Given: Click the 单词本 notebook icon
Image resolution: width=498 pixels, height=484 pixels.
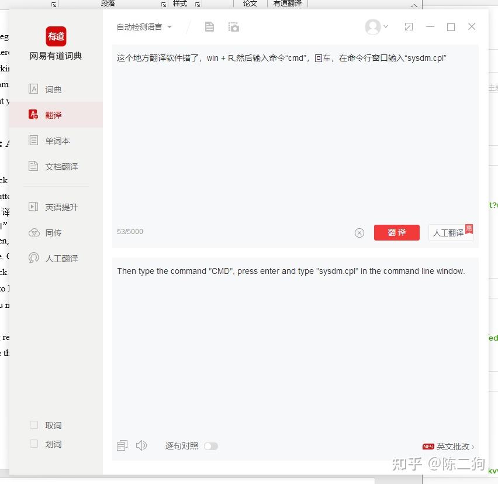Looking at the screenshot, I should point(33,140).
